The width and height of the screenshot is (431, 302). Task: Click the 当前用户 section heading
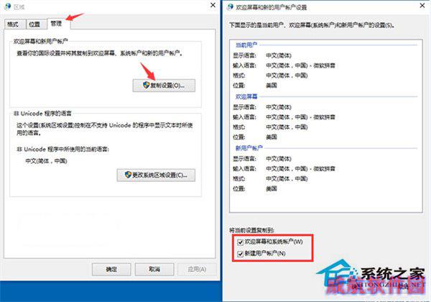tap(246, 45)
